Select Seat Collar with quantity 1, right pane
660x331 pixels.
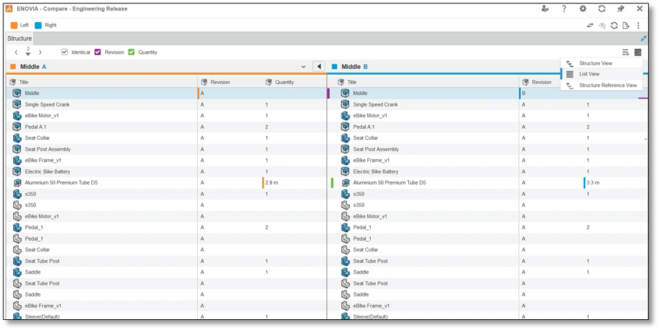coord(488,138)
